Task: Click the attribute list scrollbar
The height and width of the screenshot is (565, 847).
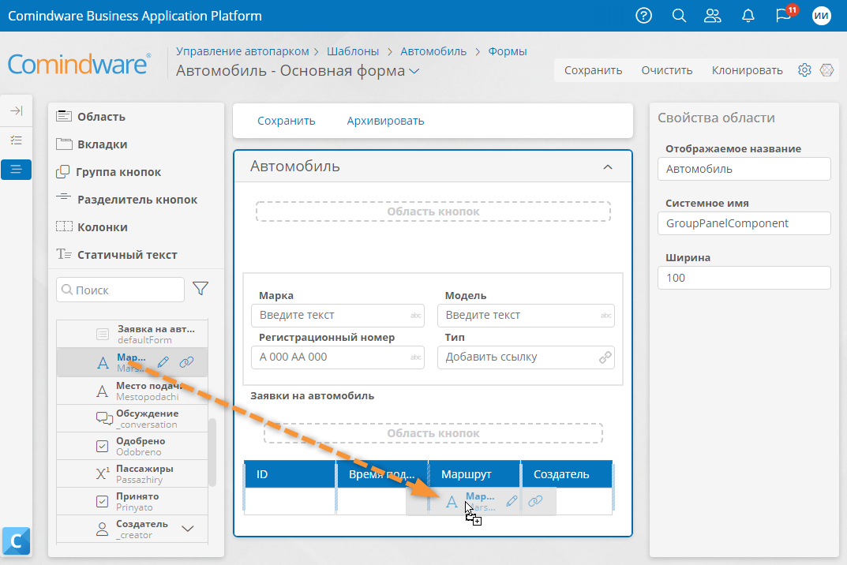Action: coord(212,452)
